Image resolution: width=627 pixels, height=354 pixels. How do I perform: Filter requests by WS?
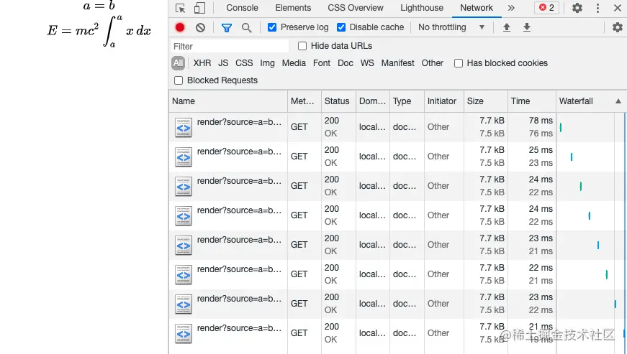(x=367, y=63)
